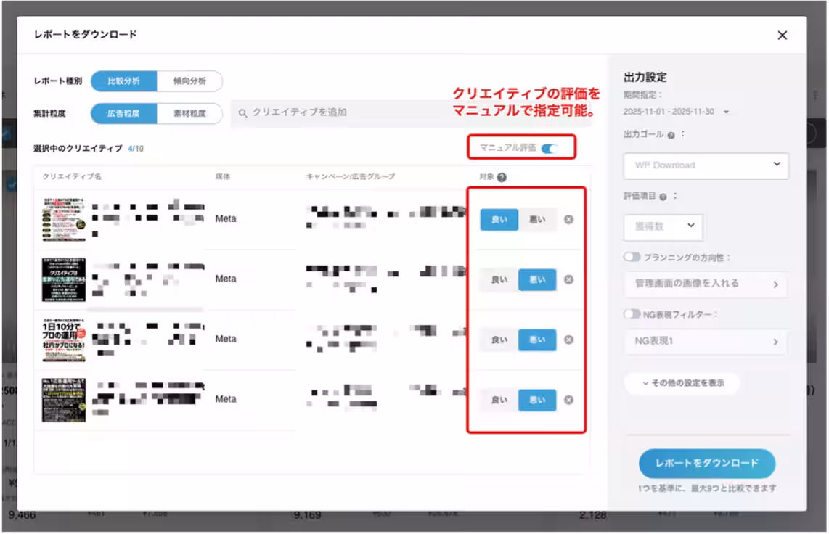The width and height of the screenshot is (829, 534).
Task: Mark the first creative as 悪い
Action: 537,219
